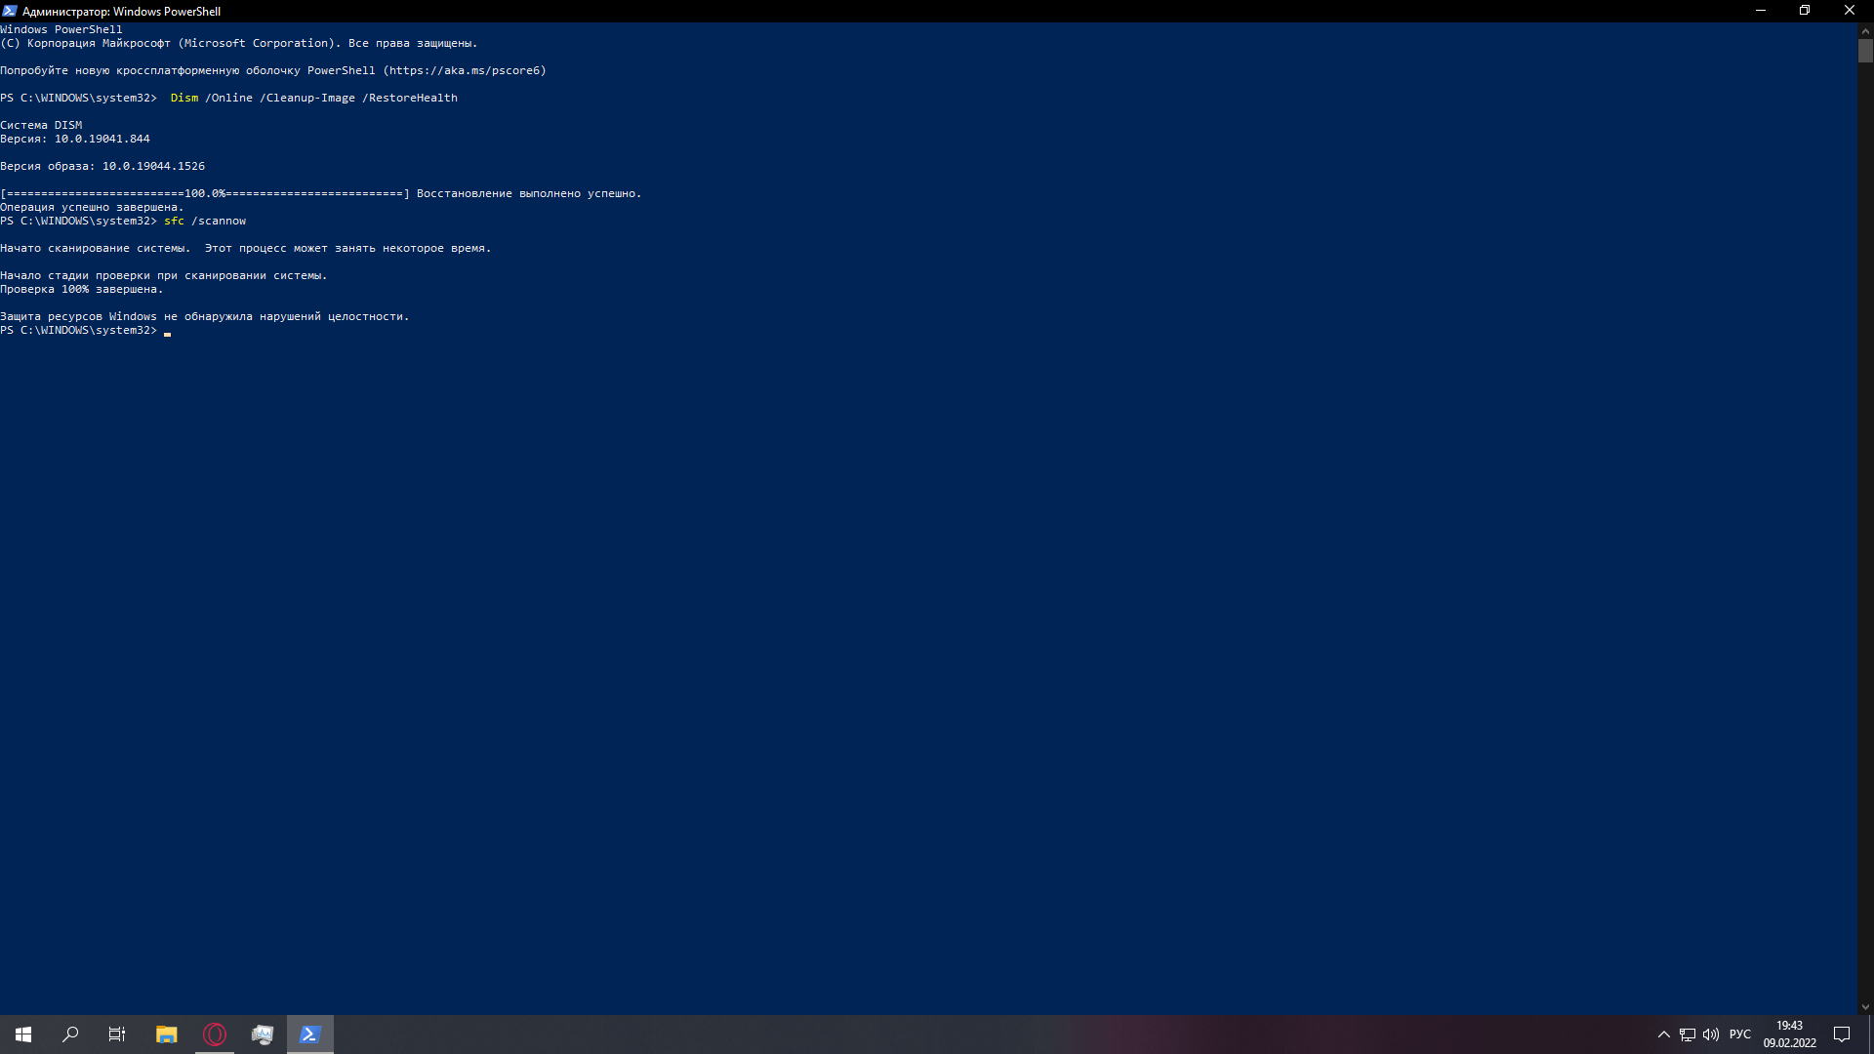Click the unknown app icon taskbar

pos(262,1034)
